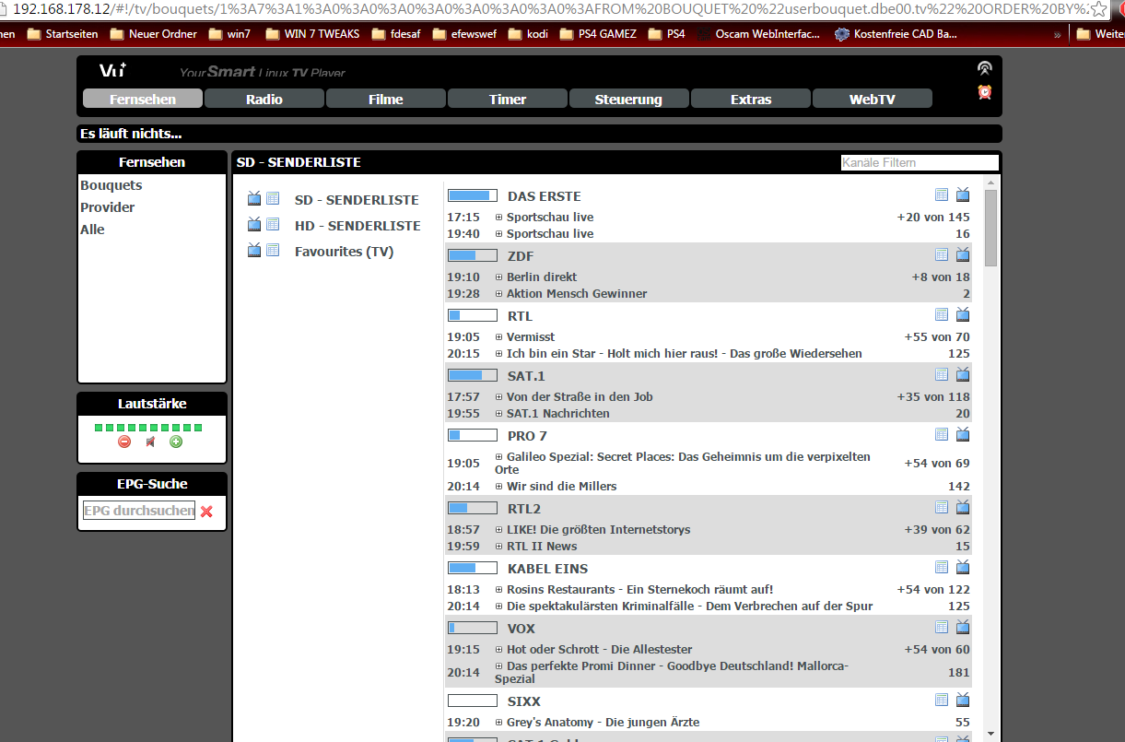Click TV stream icon beside Favourites (TV)
Image resolution: width=1125 pixels, height=742 pixels.
tap(254, 250)
